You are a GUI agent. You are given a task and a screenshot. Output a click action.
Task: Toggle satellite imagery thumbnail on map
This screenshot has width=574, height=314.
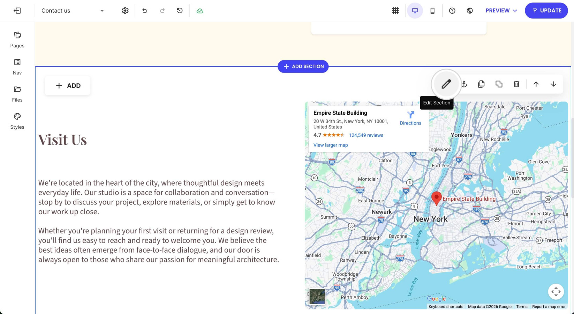317,297
